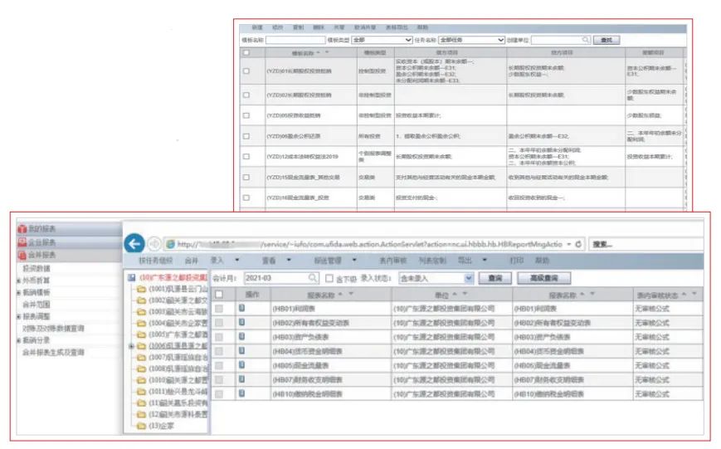This screenshot has height=449, width=721.
Task: Open the 合并 menu in the lower toolbar
Action: [192, 261]
